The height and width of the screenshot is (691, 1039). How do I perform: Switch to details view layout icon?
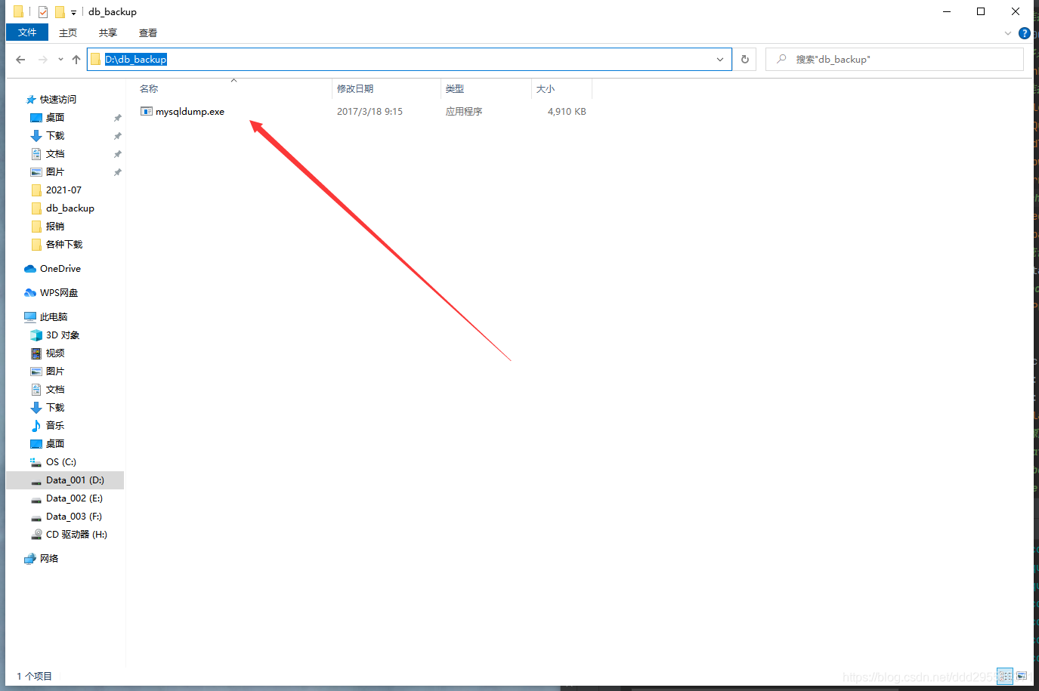1004,676
